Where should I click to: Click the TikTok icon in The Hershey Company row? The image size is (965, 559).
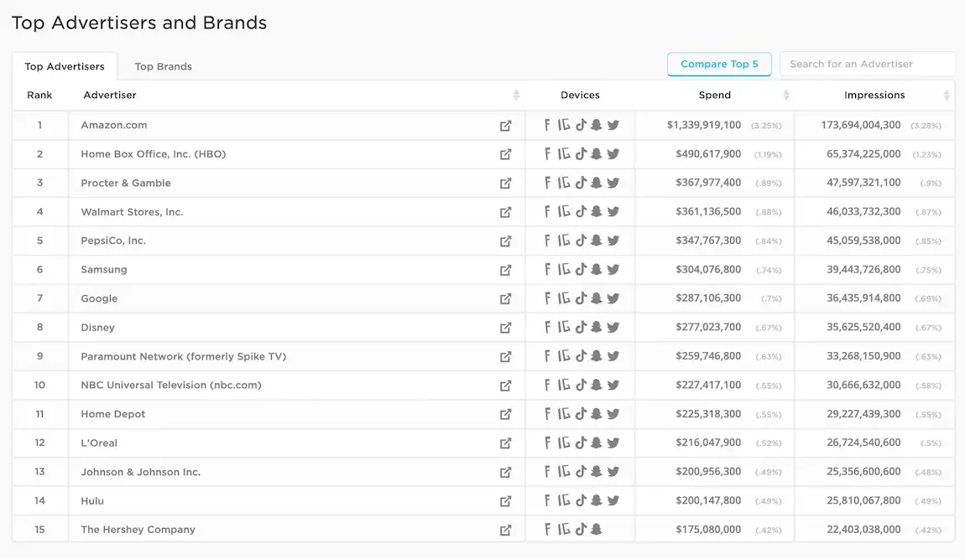pyautogui.click(x=580, y=530)
